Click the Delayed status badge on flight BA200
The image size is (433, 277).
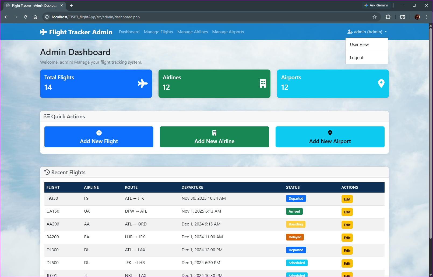coord(295,237)
